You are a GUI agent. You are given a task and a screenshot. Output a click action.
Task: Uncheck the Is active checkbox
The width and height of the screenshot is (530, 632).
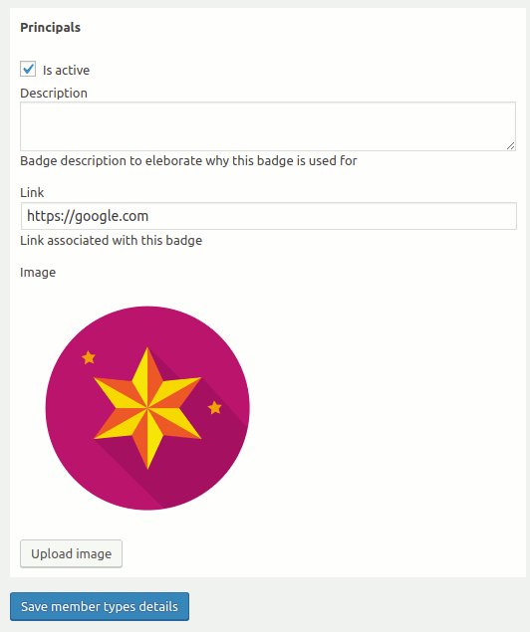tap(28, 69)
